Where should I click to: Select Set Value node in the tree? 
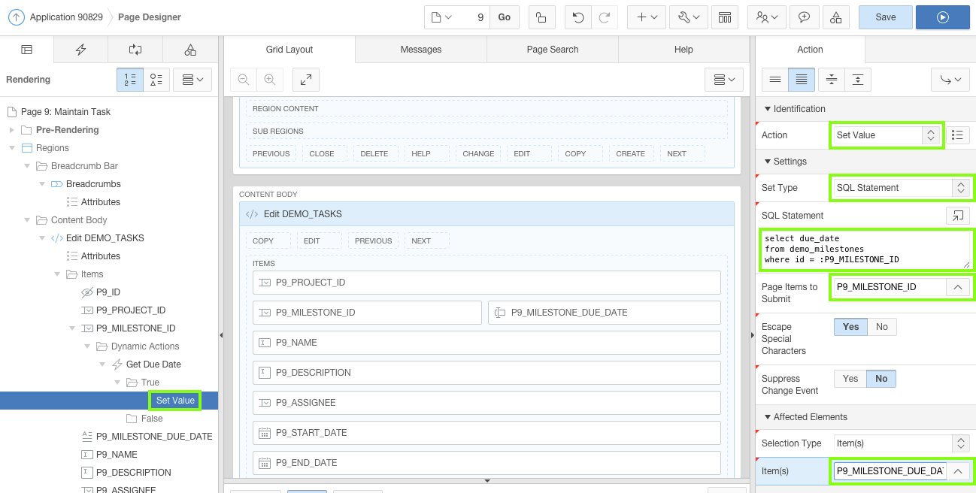click(x=175, y=401)
